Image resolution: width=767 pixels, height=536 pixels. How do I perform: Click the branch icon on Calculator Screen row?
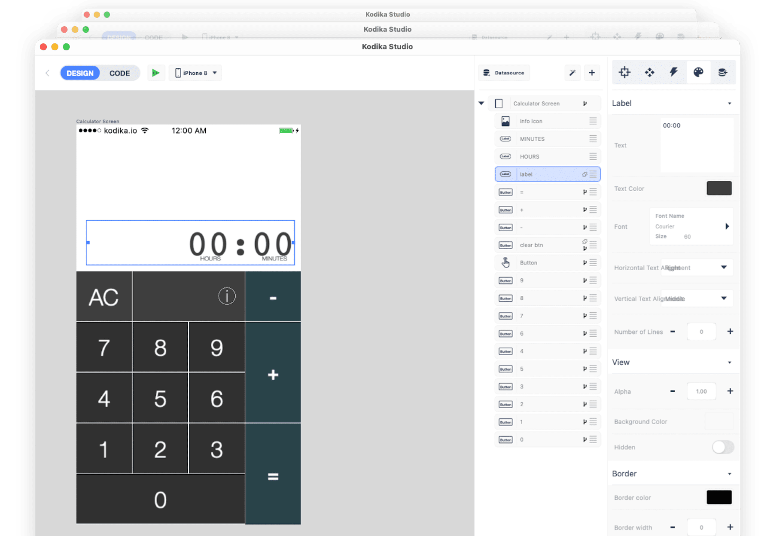(x=584, y=104)
